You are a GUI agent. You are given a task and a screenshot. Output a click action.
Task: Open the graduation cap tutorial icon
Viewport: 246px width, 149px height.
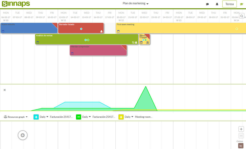click(x=241, y=4)
